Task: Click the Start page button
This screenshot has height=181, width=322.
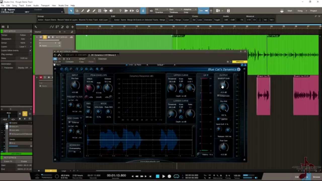Action: pyautogui.click(x=290, y=11)
